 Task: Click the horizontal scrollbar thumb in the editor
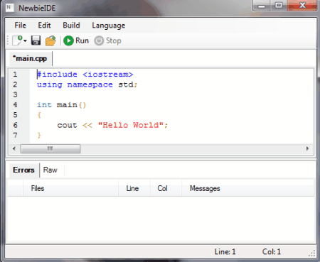click(50, 148)
